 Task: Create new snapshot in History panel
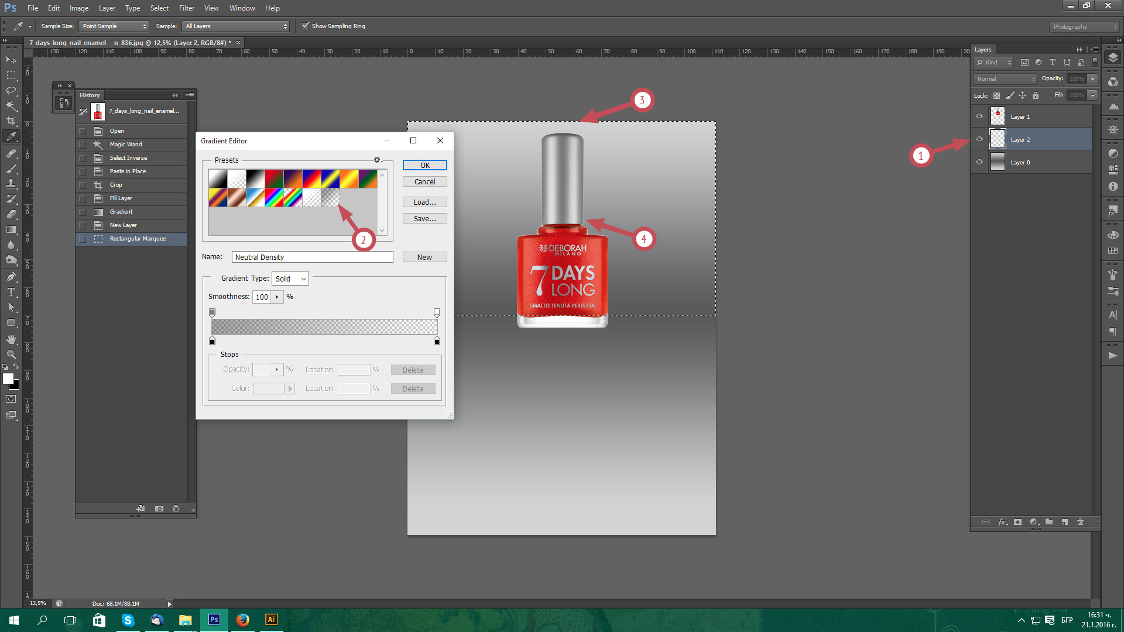[159, 509]
